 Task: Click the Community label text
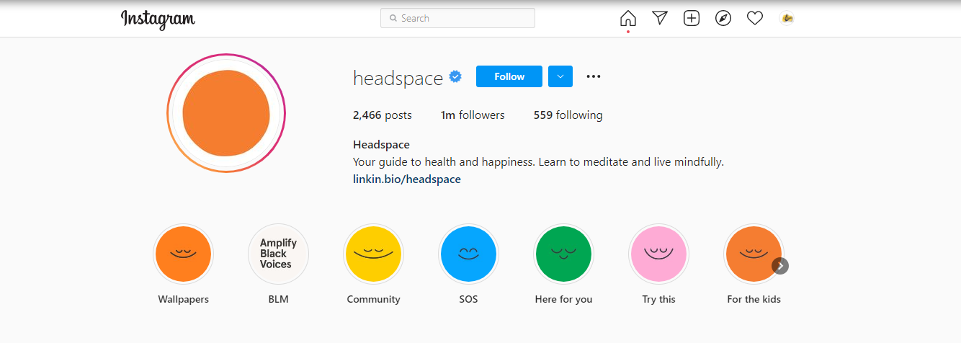pyautogui.click(x=373, y=299)
